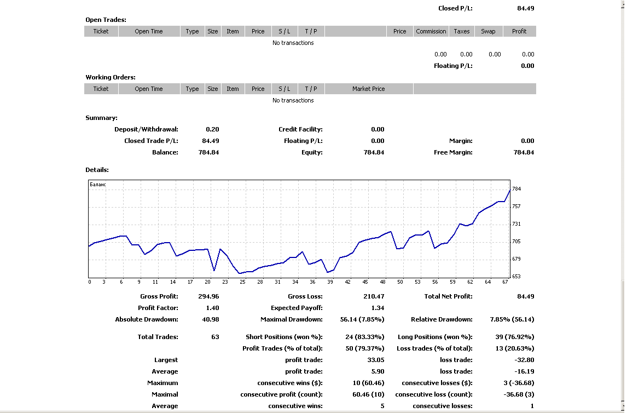Click the "Баланс" chart label
The height and width of the screenshot is (413, 627).
[98, 185]
